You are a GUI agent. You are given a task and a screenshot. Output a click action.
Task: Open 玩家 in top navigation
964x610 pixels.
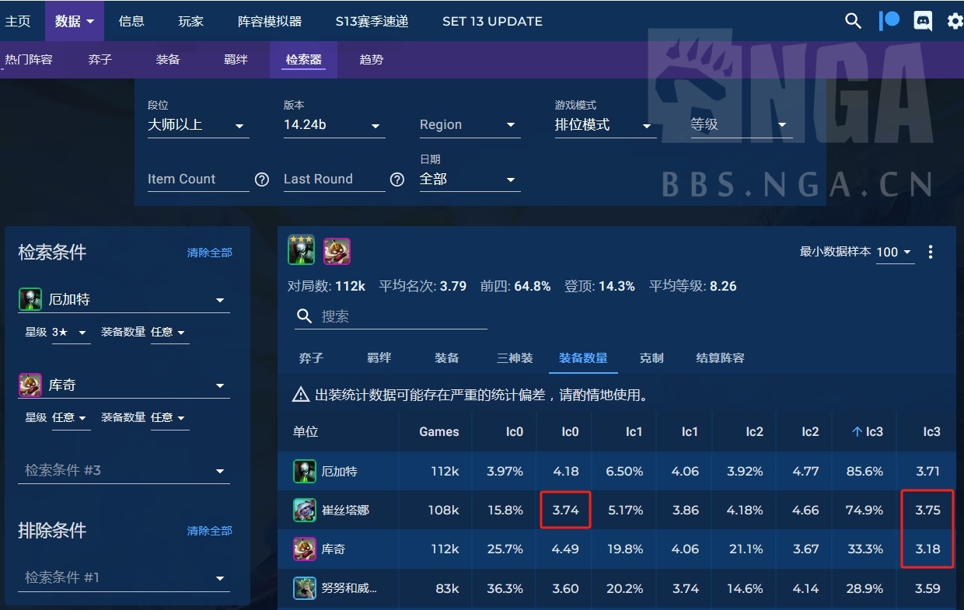[x=190, y=21]
